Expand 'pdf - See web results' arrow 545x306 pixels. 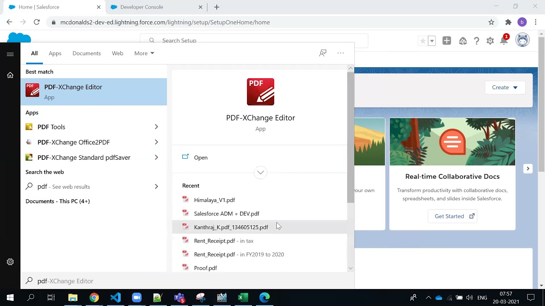[156, 186]
